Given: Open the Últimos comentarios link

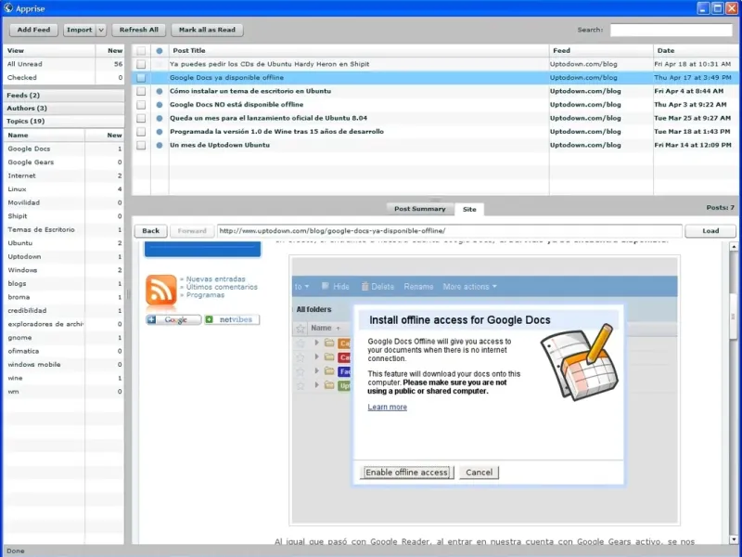Looking at the screenshot, I should coord(222,287).
